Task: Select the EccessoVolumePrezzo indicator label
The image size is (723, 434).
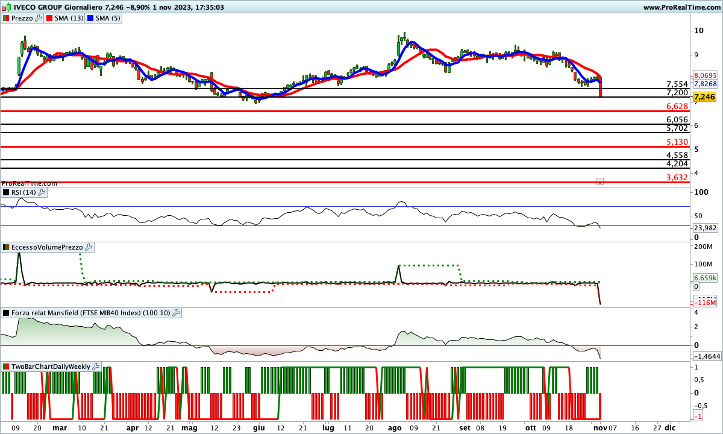Action: [47, 247]
